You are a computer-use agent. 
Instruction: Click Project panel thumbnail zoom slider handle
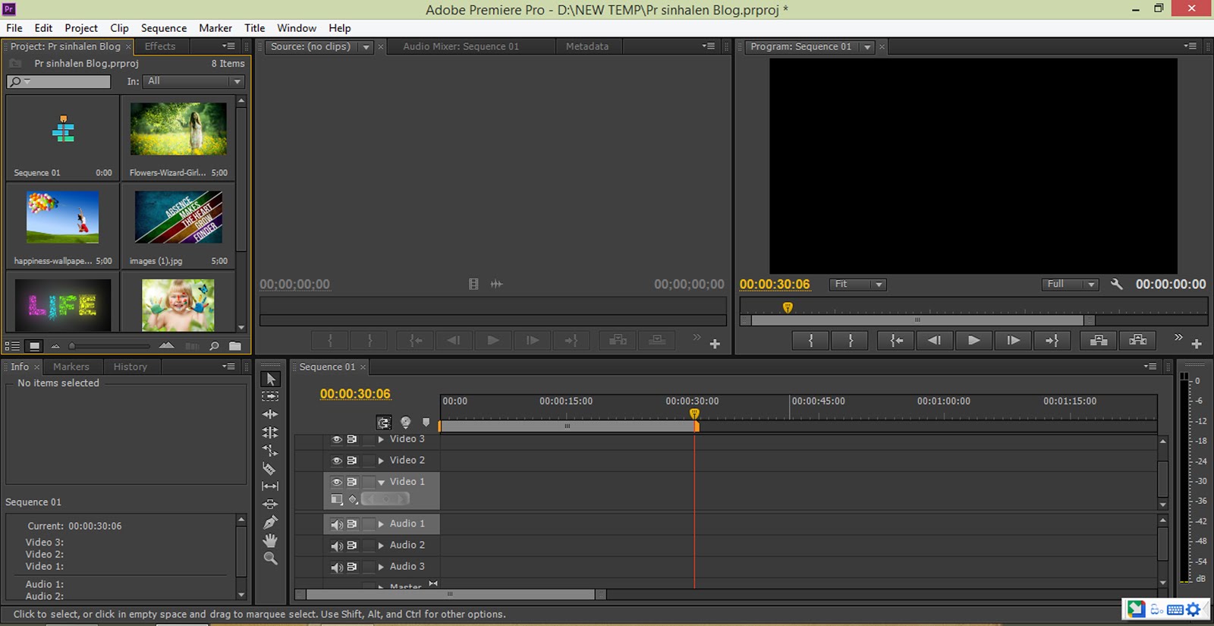coord(72,346)
